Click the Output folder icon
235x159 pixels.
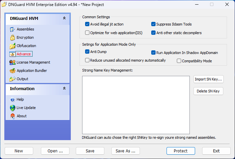click(13, 79)
